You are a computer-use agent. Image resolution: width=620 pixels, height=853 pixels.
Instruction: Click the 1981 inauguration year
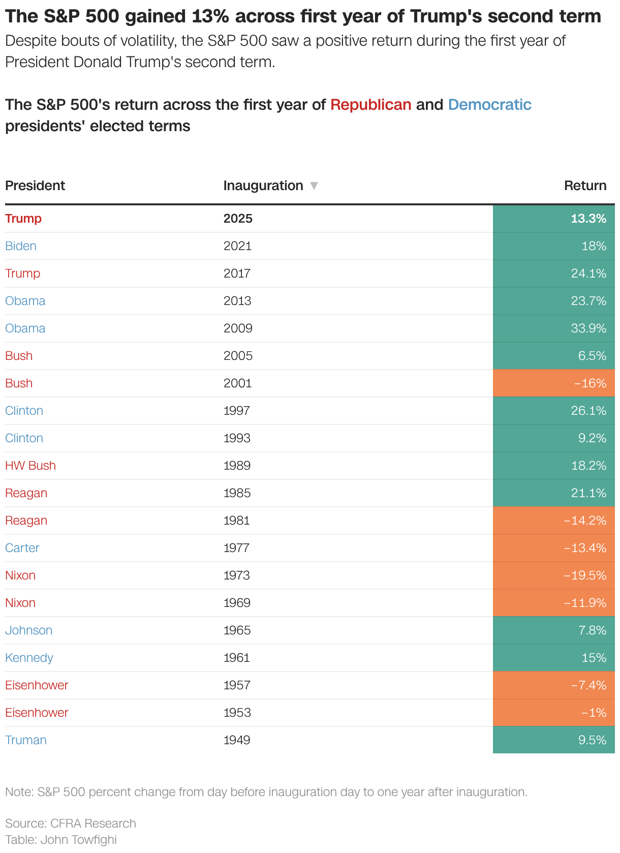[x=236, y=521]
